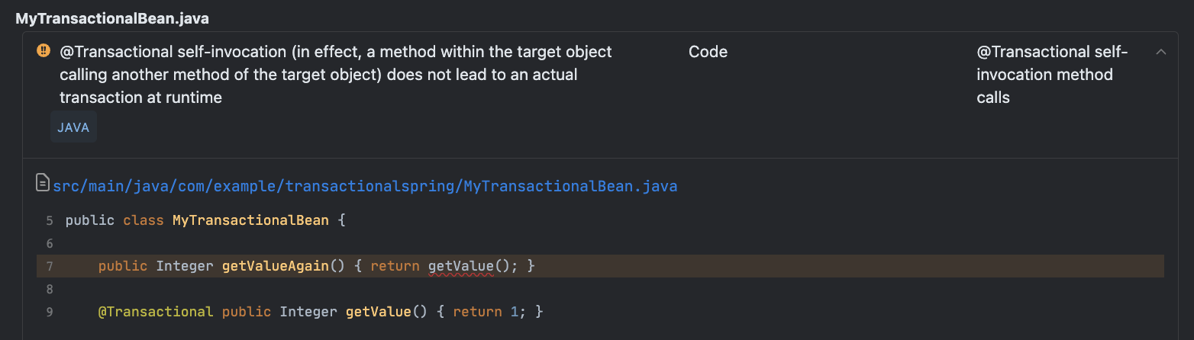Click the getValue method declaration on line 9
Screen dimensions: 1194x340
click(x=375, y=312)
